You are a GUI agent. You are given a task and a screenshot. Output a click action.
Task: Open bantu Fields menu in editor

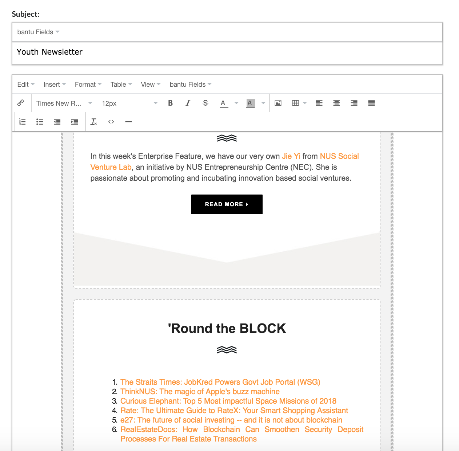click(x=190, y=85)
